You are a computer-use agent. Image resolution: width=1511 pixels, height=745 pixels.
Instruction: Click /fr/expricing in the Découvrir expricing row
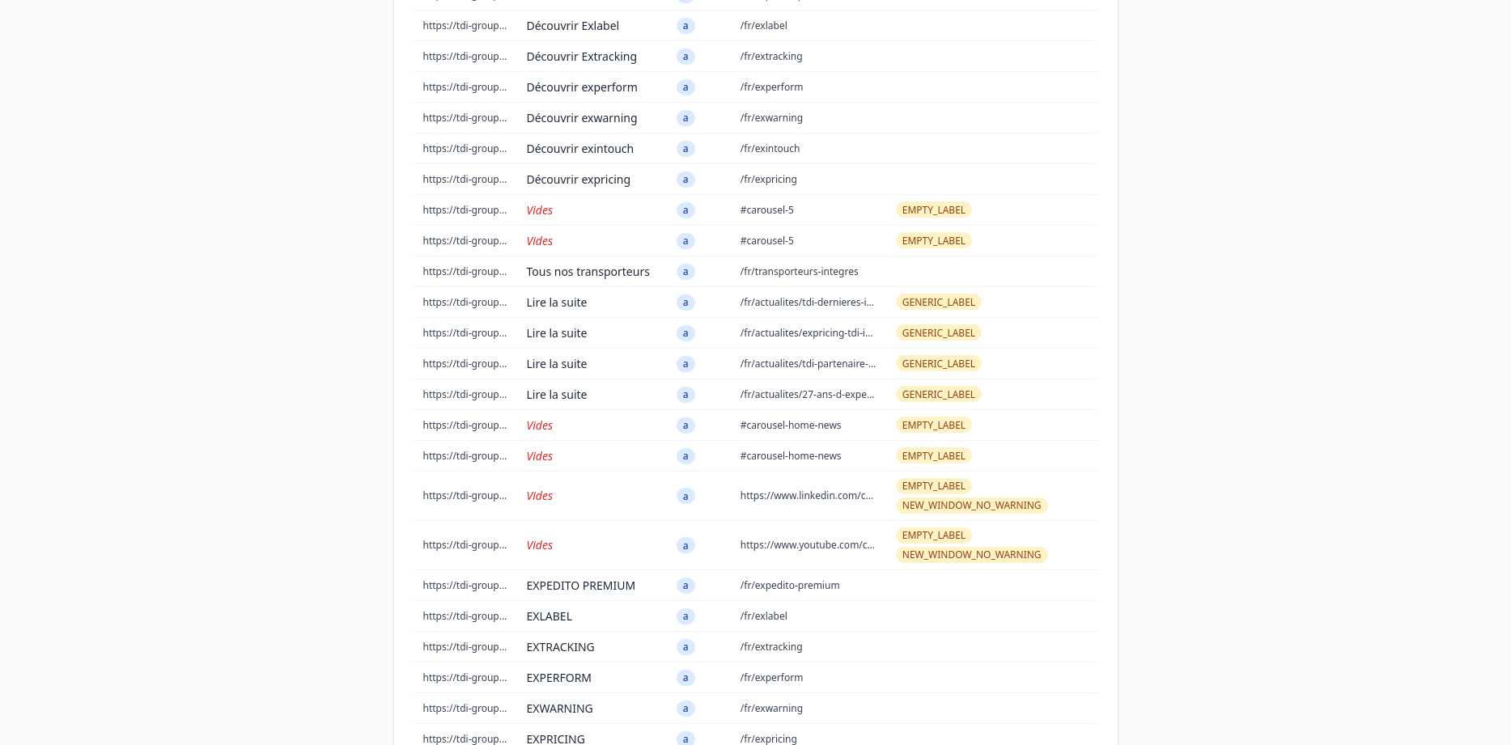point(768,180)
